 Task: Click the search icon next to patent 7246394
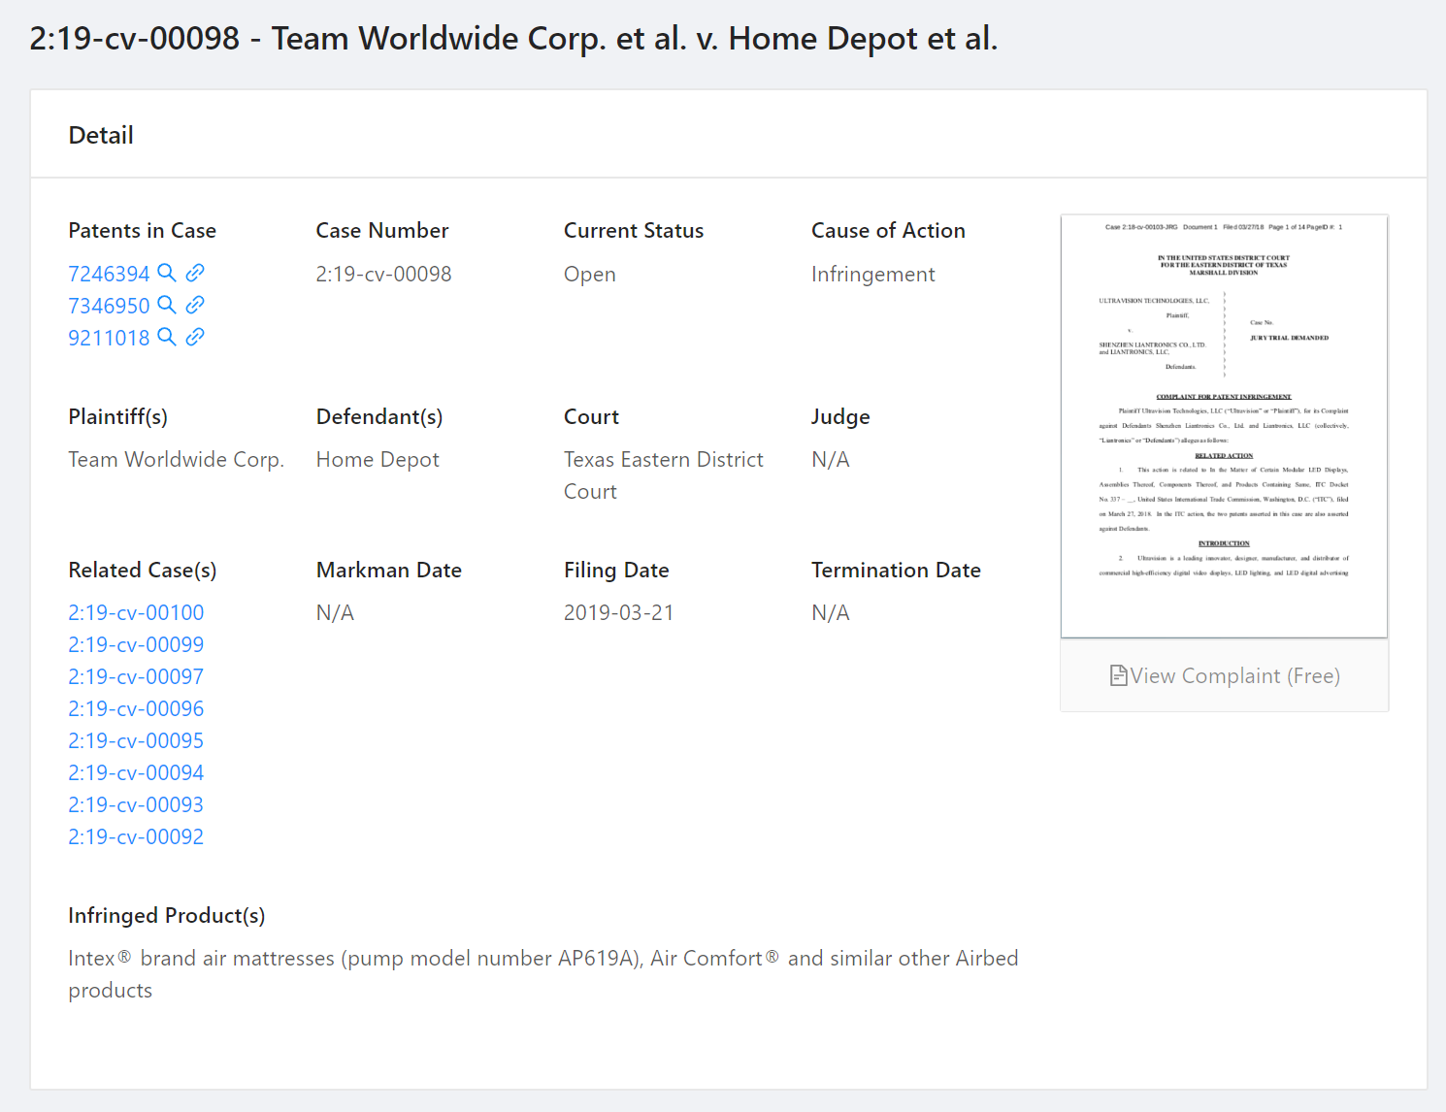coord(167,273)
